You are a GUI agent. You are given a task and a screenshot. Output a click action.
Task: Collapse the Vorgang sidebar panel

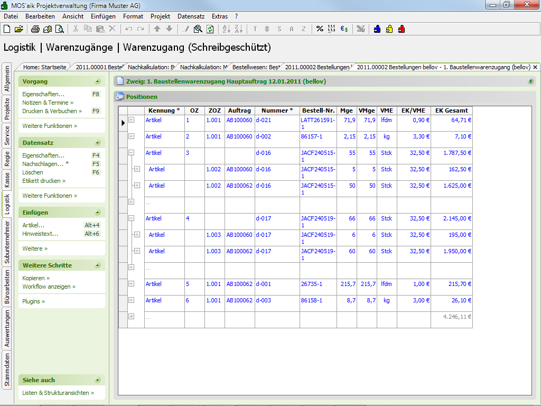click(97, 82)
